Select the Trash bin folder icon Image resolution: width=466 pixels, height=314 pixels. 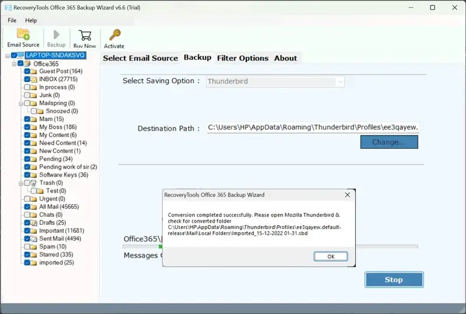tap(34, 183)
